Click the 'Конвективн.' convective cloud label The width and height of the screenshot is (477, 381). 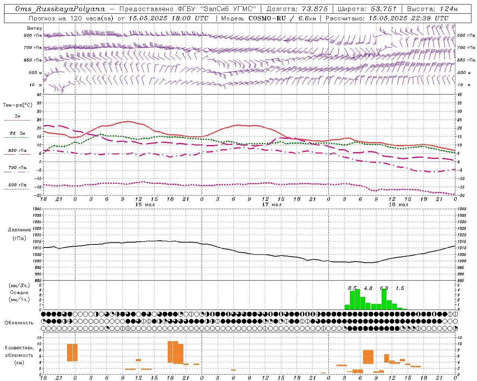tap(19, 348)
